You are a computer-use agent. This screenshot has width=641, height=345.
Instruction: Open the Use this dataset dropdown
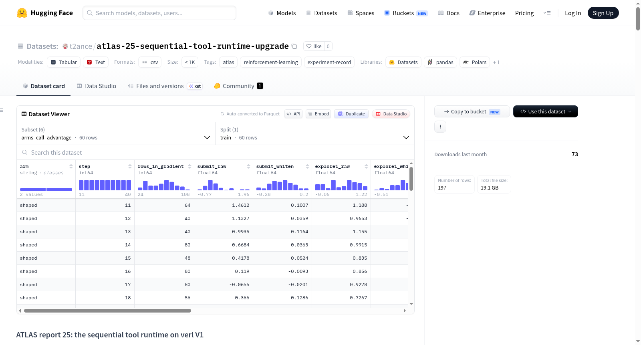545,111
